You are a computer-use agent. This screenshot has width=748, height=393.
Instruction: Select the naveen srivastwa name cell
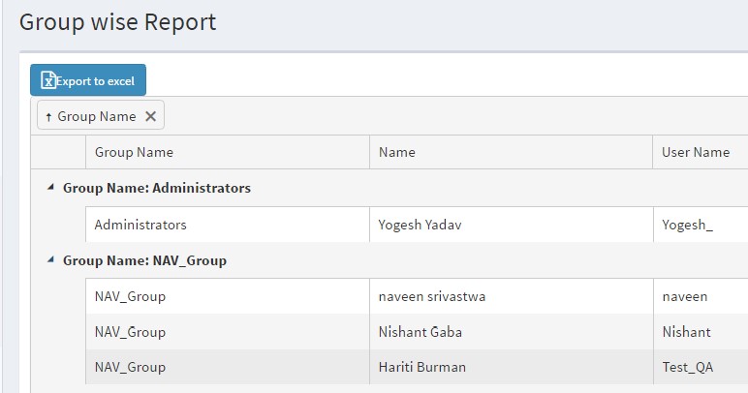click(x=431, y=296)
